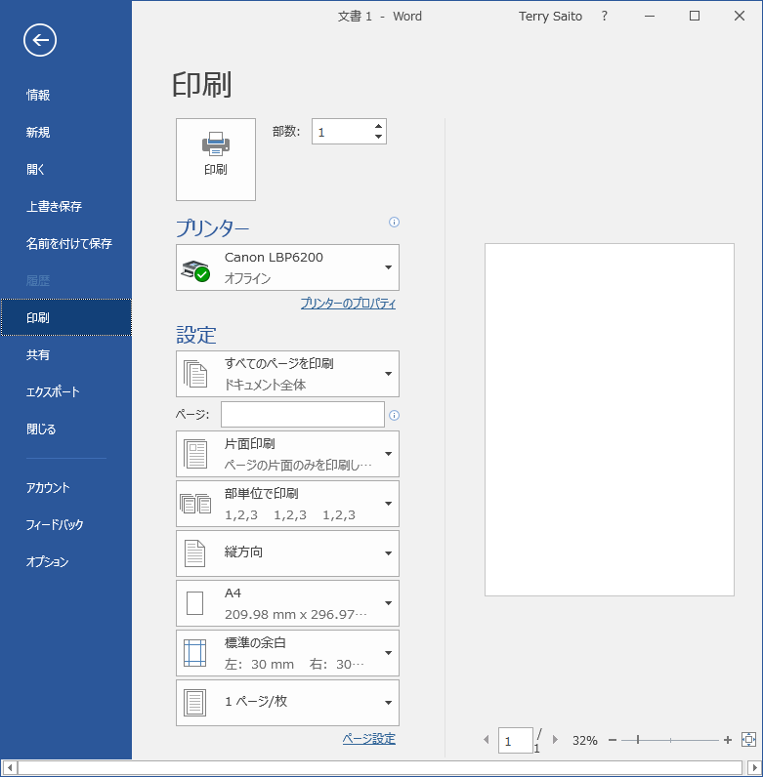Expand the すべてのページを印刷 dropdown

pyautogui.click(x=288, y=374)
